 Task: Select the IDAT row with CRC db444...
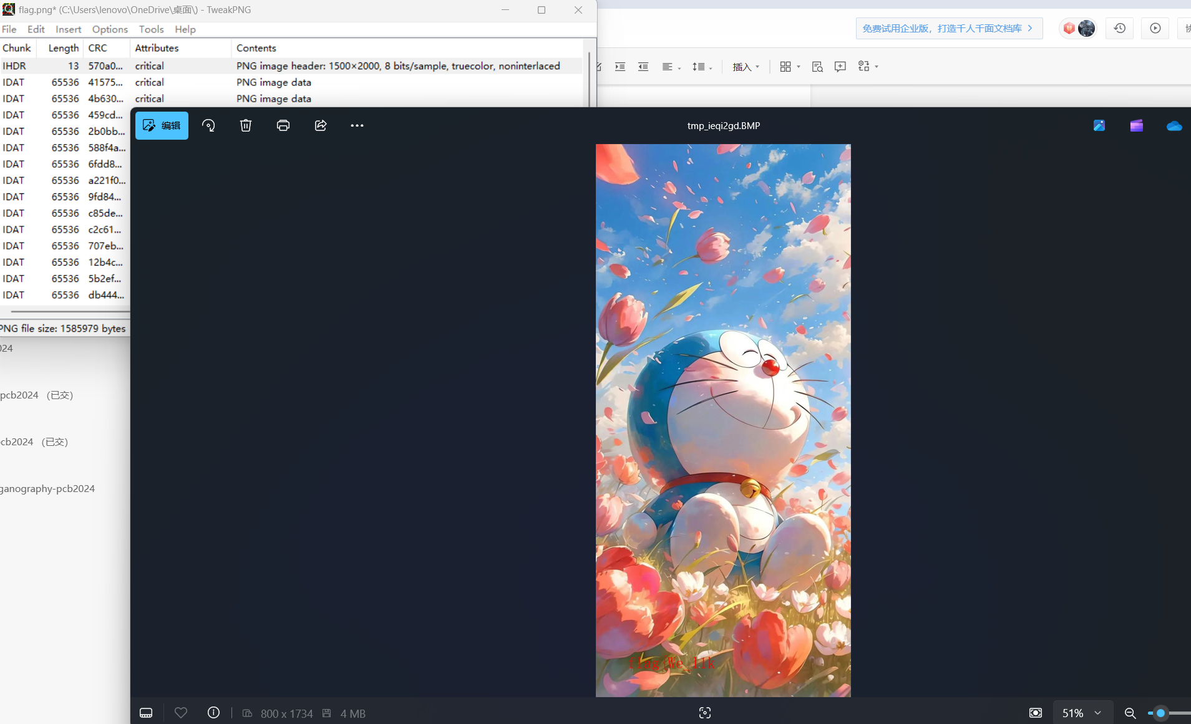click(65, 295)
